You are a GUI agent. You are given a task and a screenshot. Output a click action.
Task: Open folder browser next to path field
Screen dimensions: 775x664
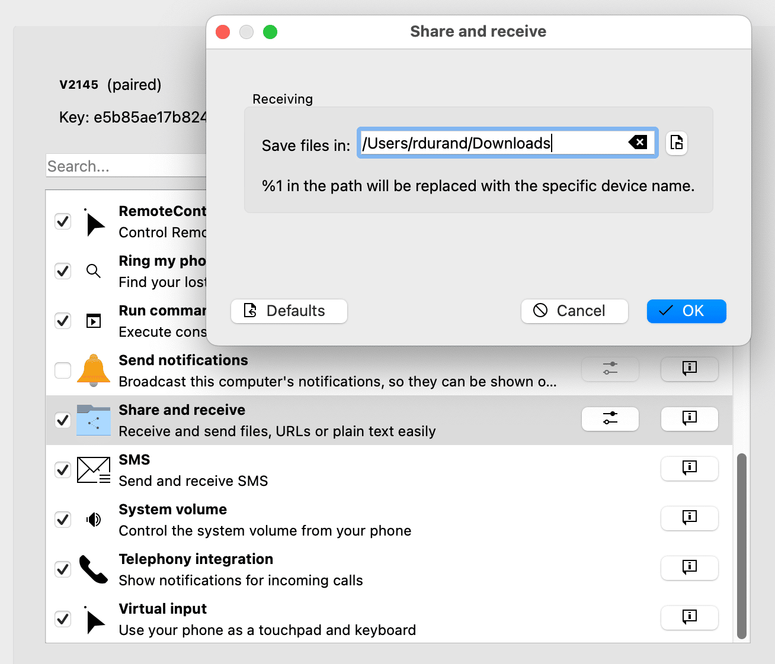pos(676,143)
